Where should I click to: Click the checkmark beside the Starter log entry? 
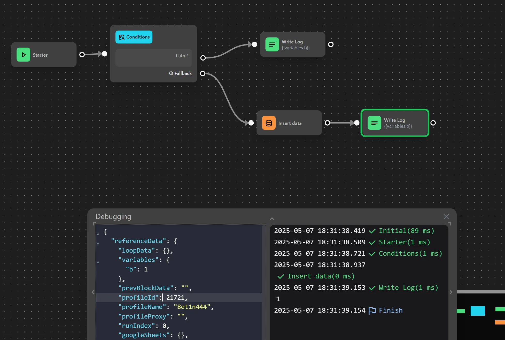tap(372, 242)
